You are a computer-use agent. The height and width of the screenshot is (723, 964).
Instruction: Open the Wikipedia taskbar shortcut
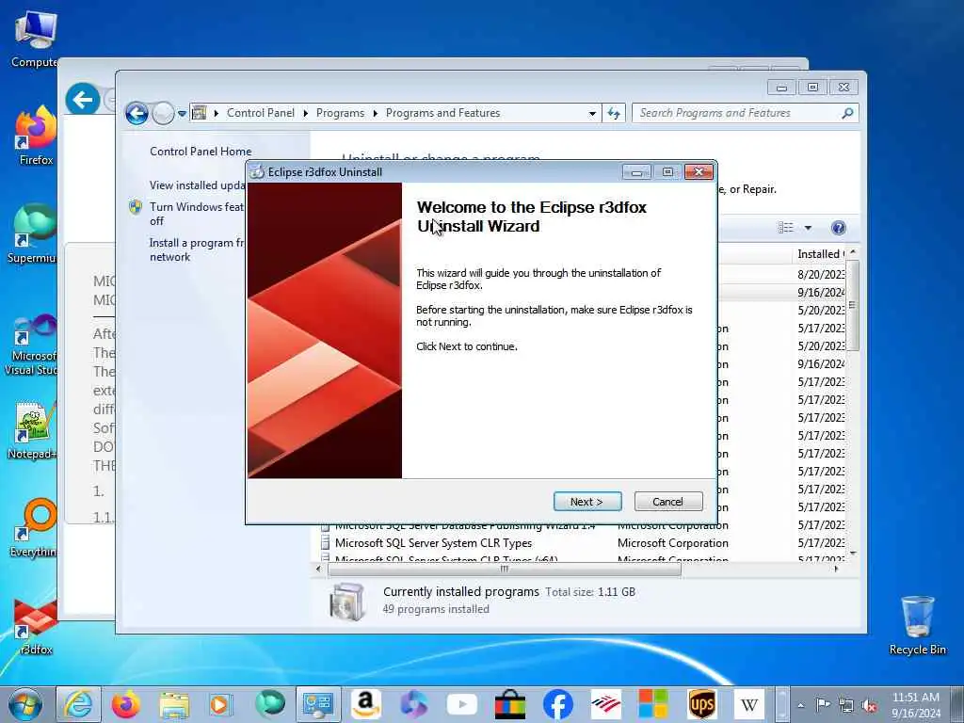click(748, 704)
